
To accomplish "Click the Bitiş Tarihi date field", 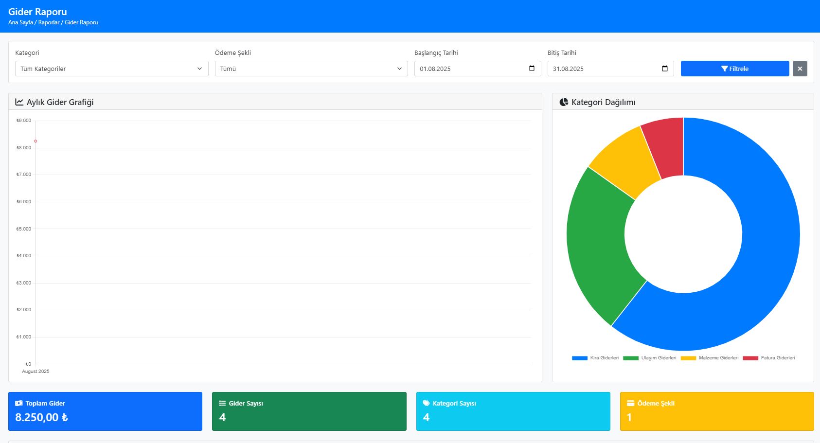I will 611,69.
